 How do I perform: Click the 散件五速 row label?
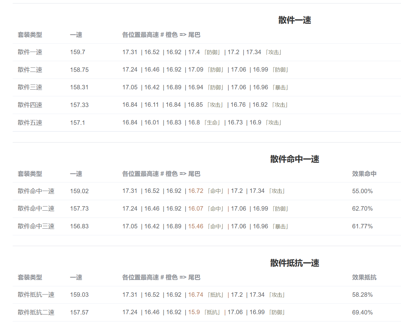click(30, 123)
